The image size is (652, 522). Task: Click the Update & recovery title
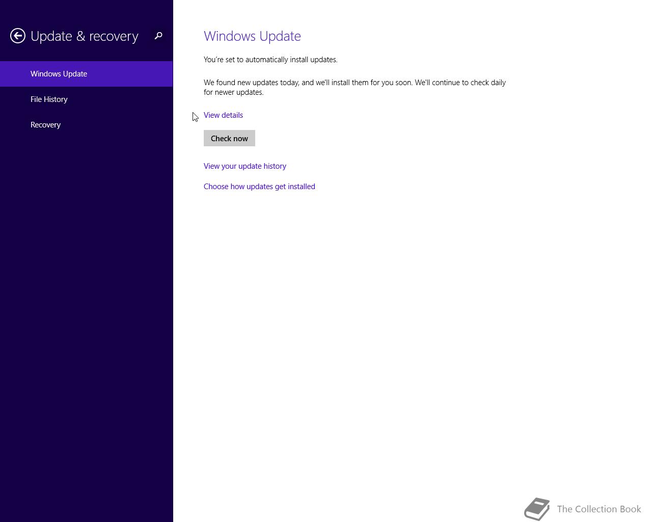[85, 36]
